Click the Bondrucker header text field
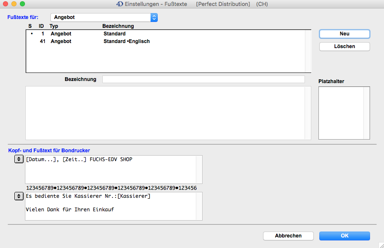The image size is (384, 248). tap(110, 169)
